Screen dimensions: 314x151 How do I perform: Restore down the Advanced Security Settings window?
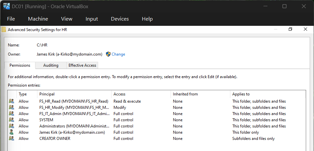290,29
